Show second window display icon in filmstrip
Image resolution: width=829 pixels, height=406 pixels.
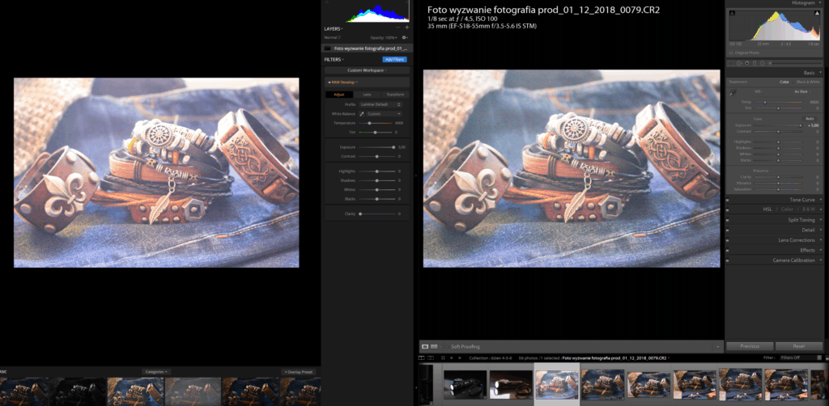pos(429,358)
